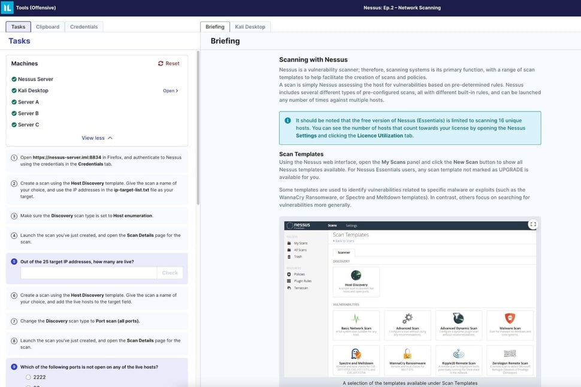The image size is (581, 387).
Task: Click the Ripple20 Remote Scan icon
Action: tap(458, 353)
